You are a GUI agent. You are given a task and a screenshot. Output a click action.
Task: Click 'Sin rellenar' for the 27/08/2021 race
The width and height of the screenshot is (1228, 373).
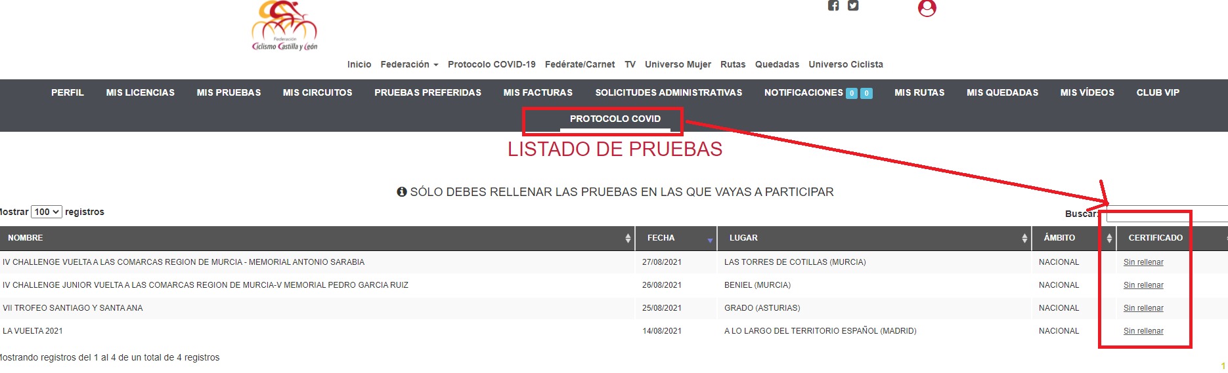click(1143, 262)
